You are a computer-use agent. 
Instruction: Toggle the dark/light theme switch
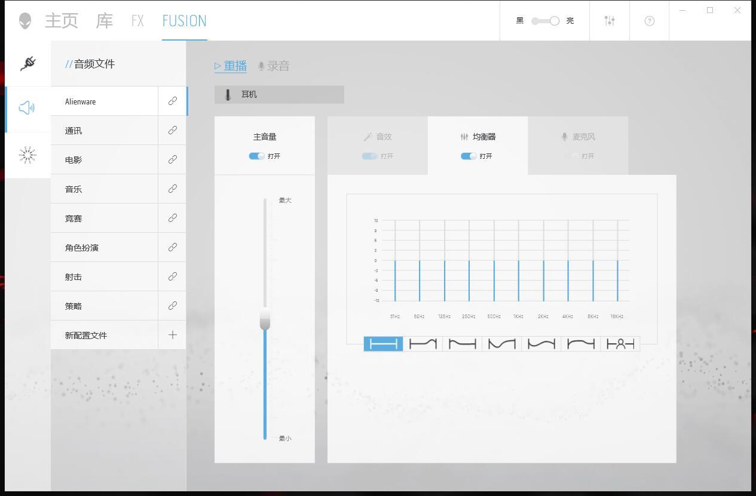tap(545, 21)
